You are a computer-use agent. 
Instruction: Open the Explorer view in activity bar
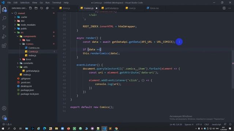coord(4,9)
